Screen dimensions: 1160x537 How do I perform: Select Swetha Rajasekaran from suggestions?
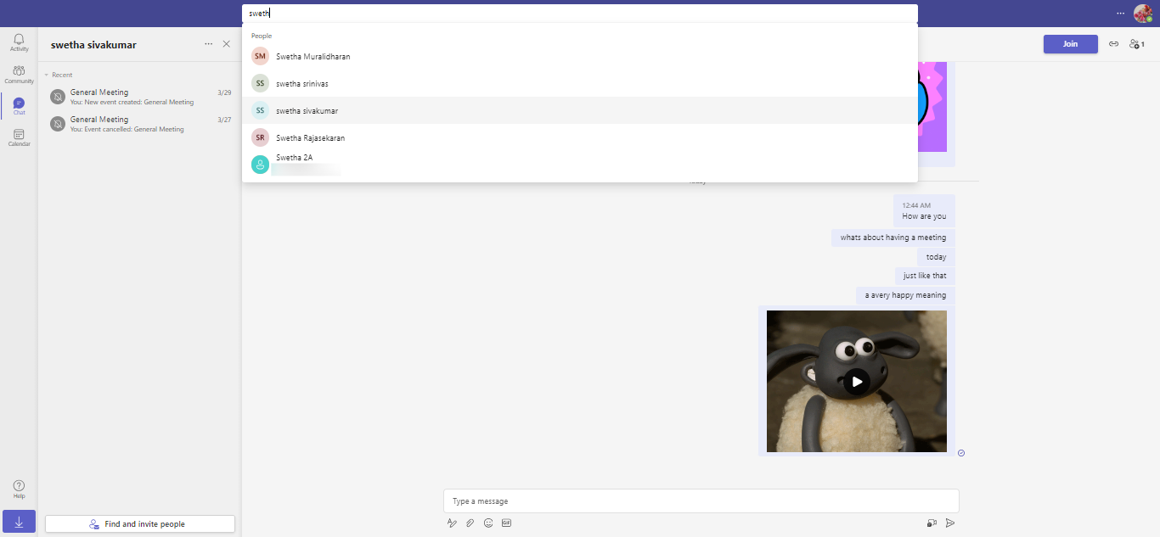pos(580,137)
